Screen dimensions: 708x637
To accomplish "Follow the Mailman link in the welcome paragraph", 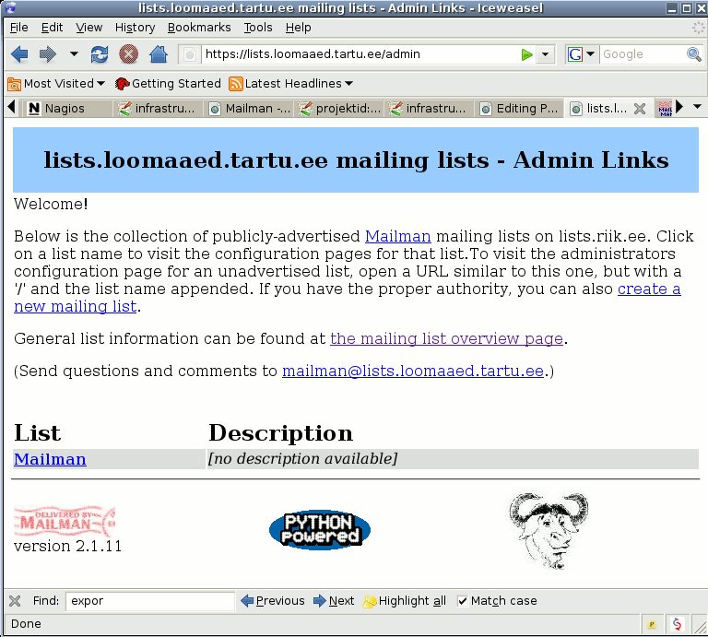I will (x=398, y=236).
